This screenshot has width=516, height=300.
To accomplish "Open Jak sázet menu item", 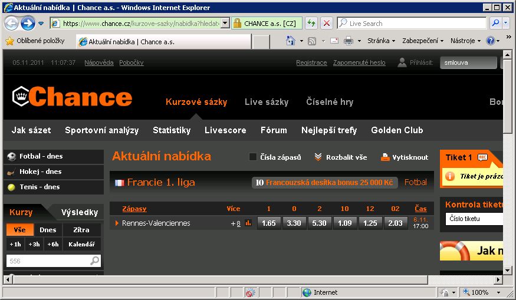I will tap(31, 130).
